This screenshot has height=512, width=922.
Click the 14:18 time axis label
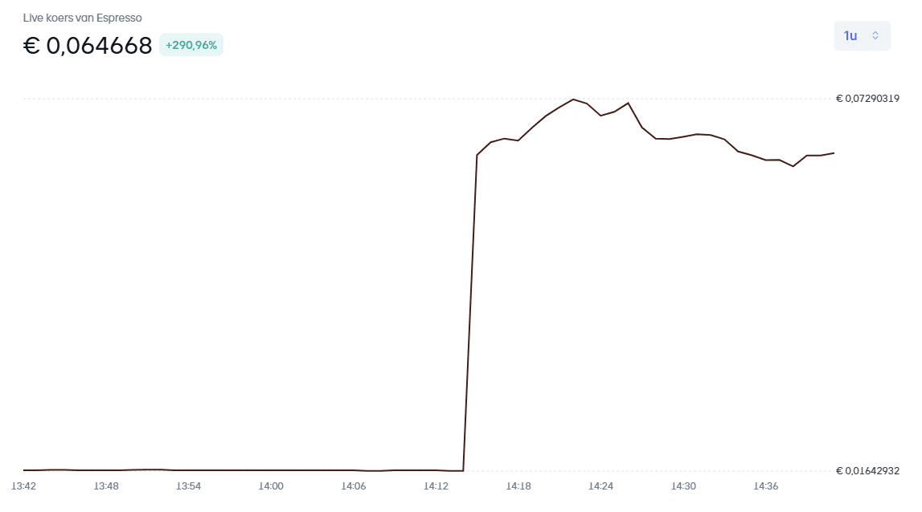(518, 486)
